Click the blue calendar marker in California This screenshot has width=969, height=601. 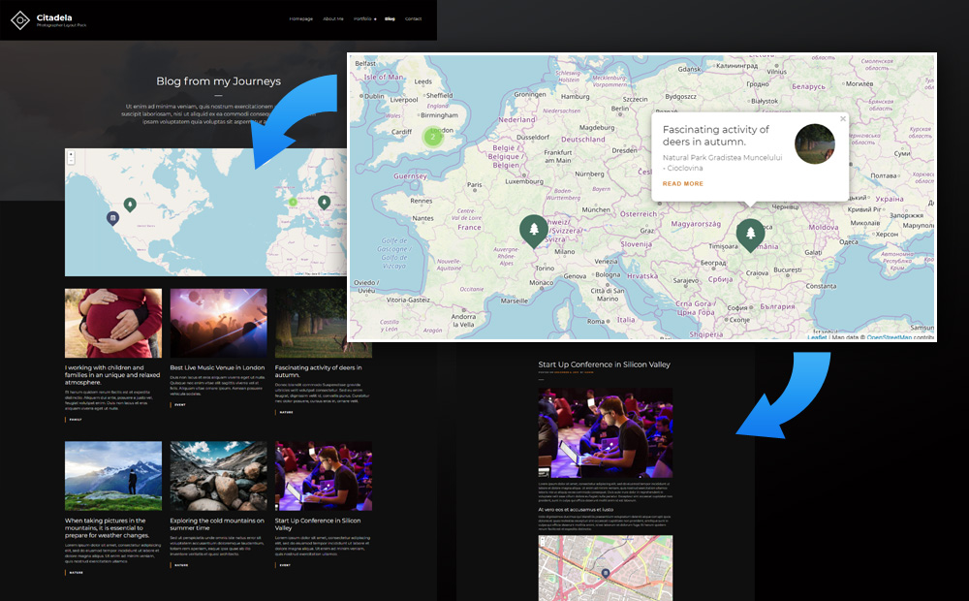(112, 217)
